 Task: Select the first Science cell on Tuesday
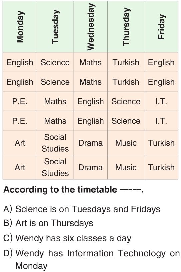coord(55,62)
